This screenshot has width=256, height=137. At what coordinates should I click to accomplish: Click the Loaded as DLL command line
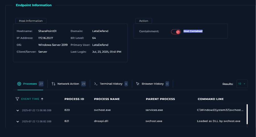[x=218, y=121]
